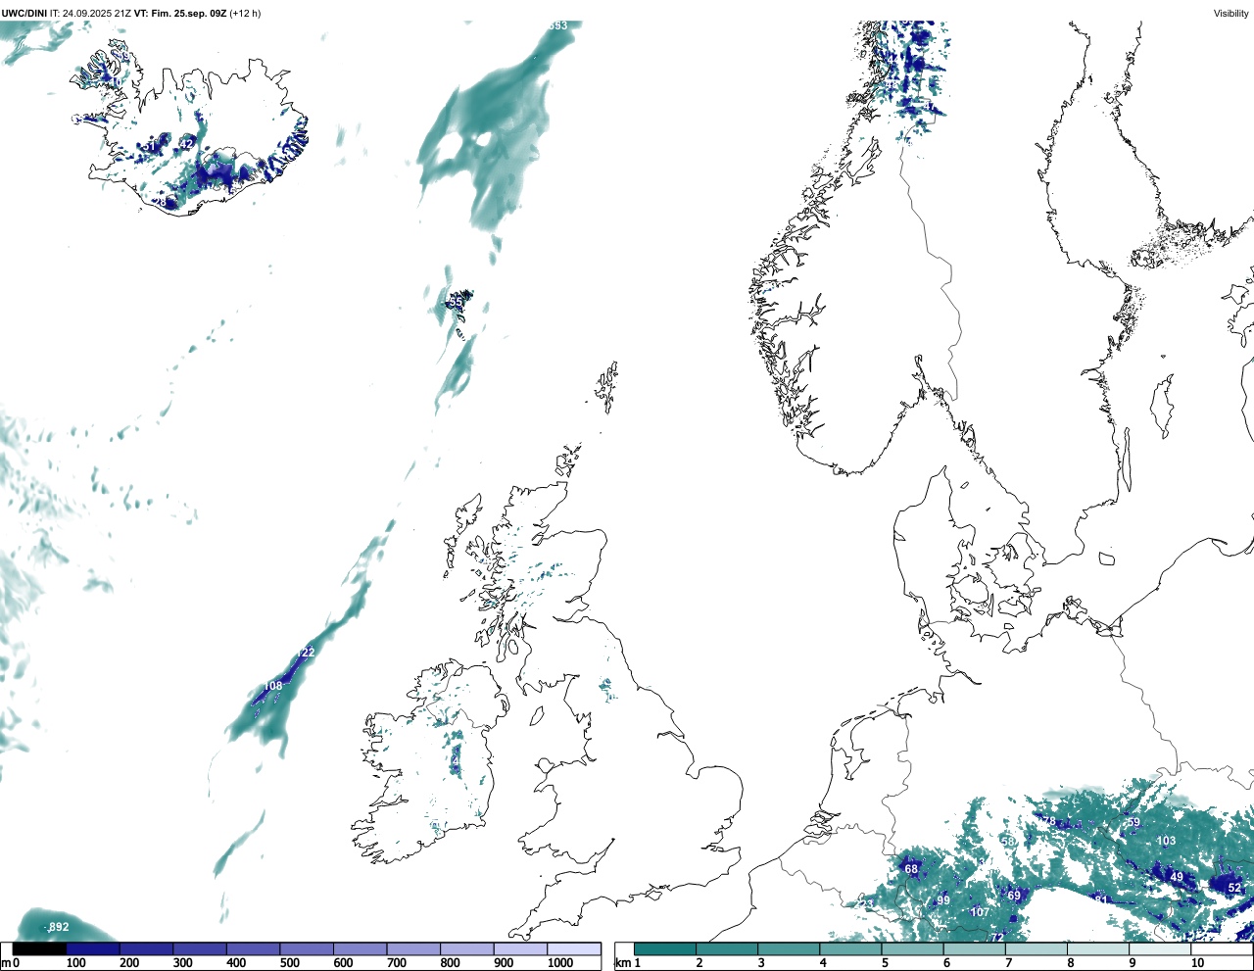Click the 'm' unit label of the metre scale
This screenshot has width=1254, height=971.
point(5,963)
